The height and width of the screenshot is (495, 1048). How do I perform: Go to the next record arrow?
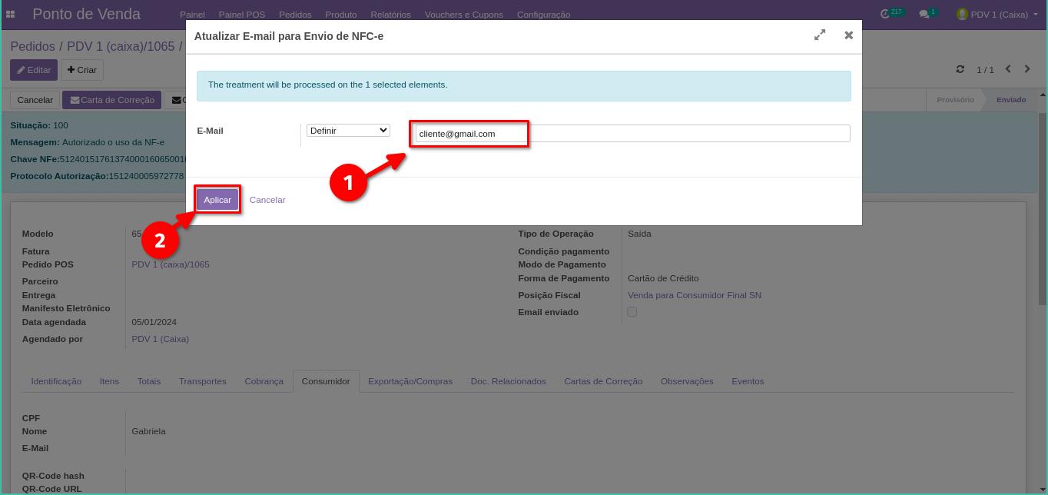(x=1027, y=69)
